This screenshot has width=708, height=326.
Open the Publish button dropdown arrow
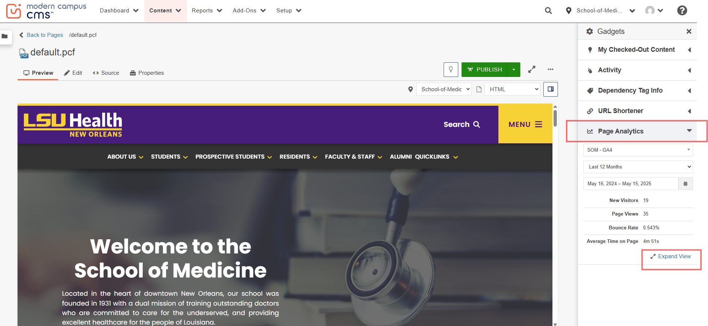514,70
